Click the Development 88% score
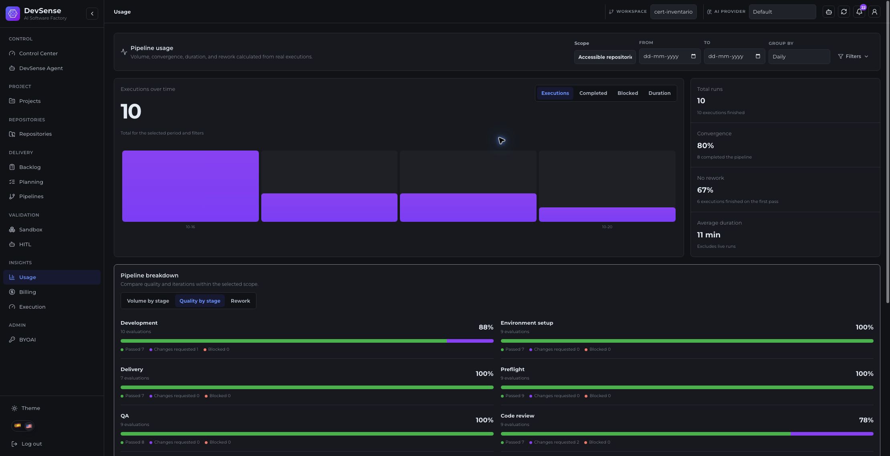The image size is (890, 456). [486, 327]
